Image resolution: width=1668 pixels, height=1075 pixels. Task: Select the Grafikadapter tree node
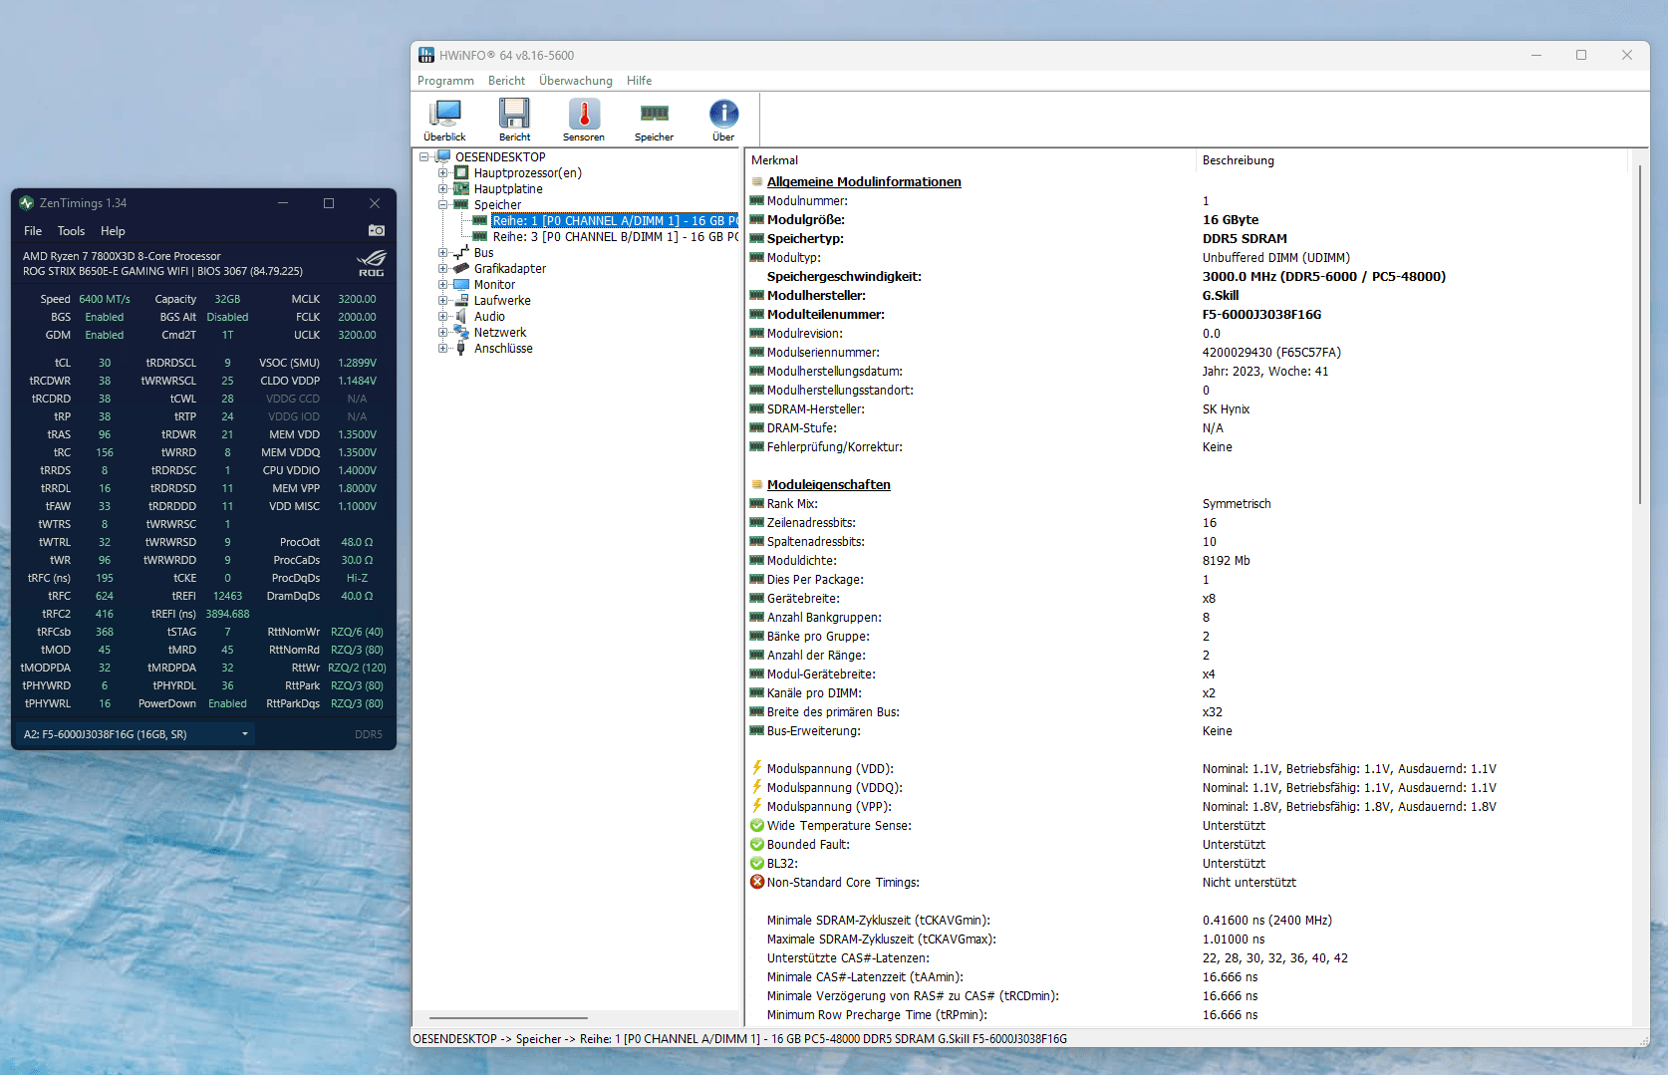click(509, 269)
